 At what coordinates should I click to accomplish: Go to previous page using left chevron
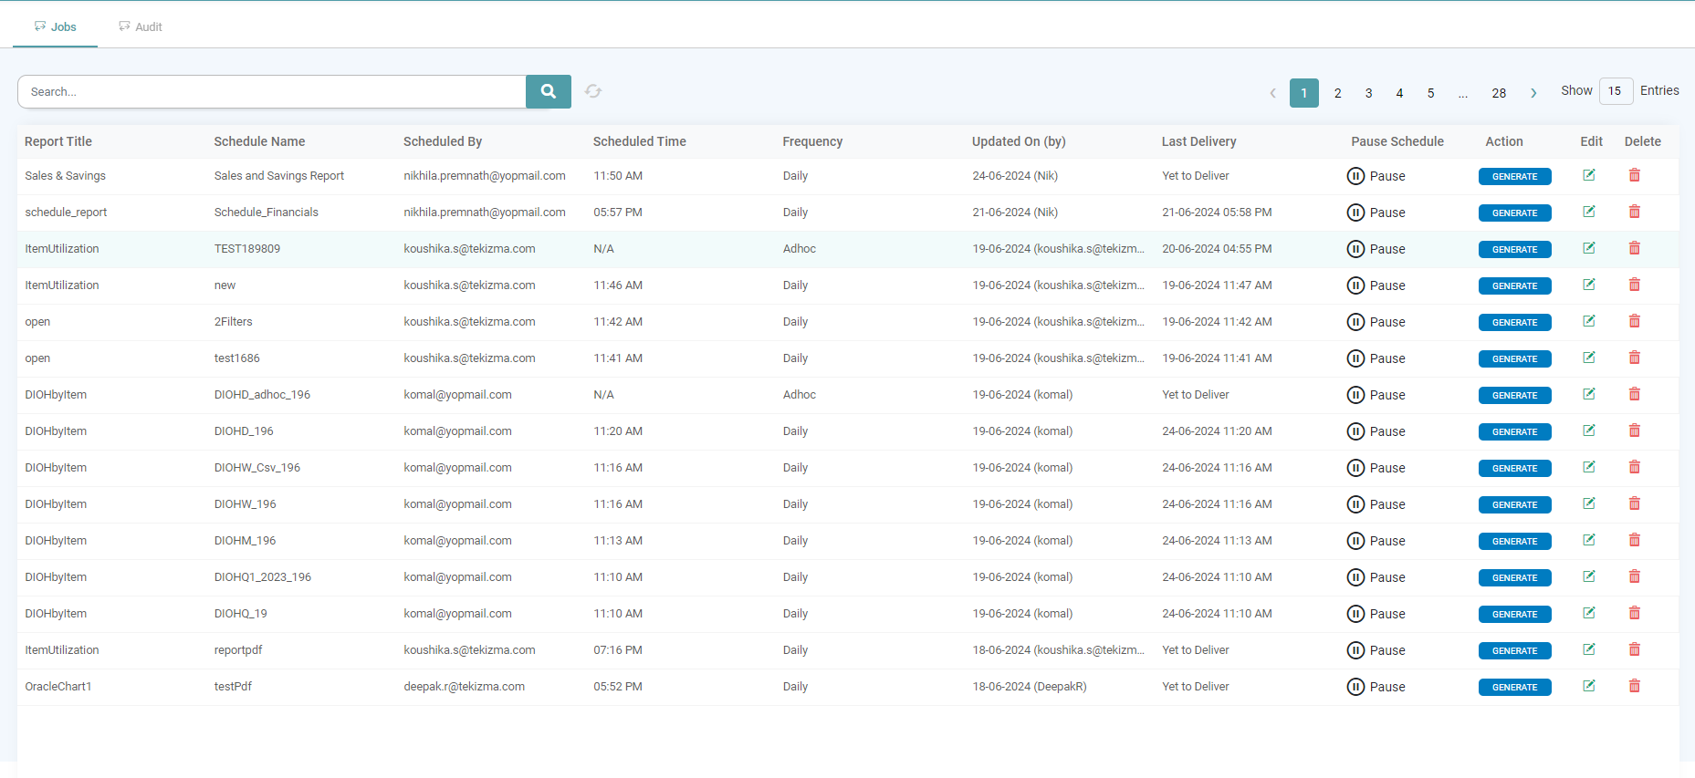pyautogui.click(x=1272, y=93)
